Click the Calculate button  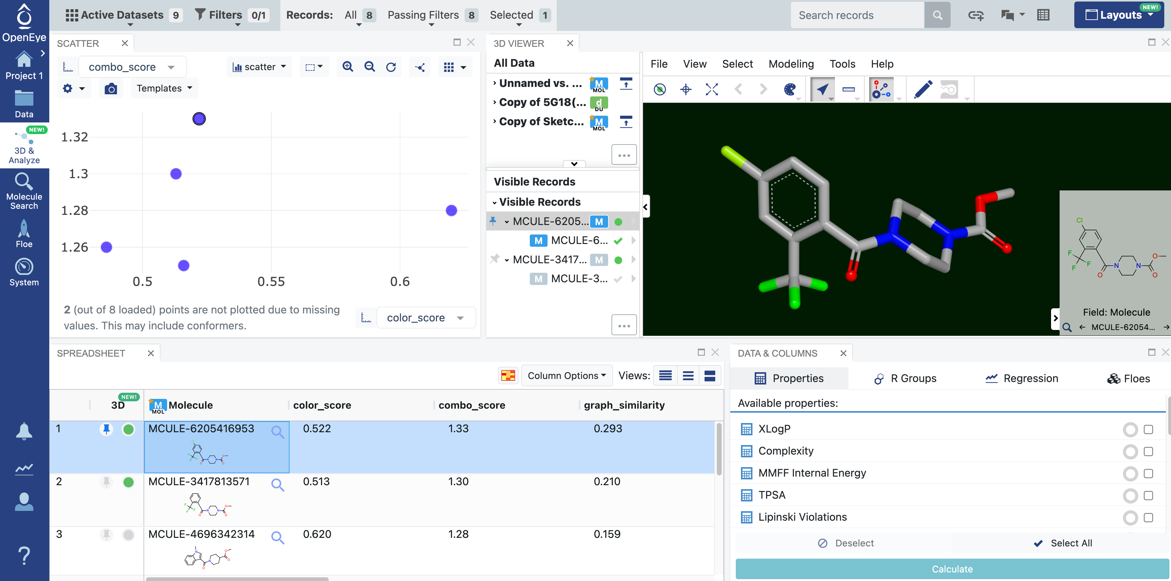(952, 569)
